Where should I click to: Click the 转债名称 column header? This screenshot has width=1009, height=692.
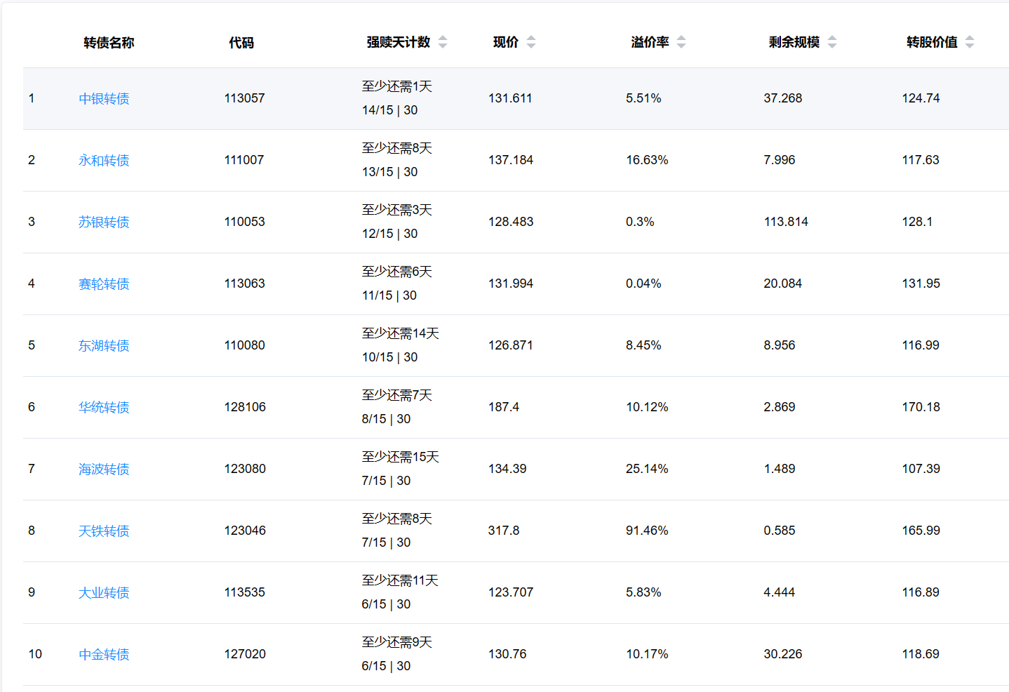109,43
